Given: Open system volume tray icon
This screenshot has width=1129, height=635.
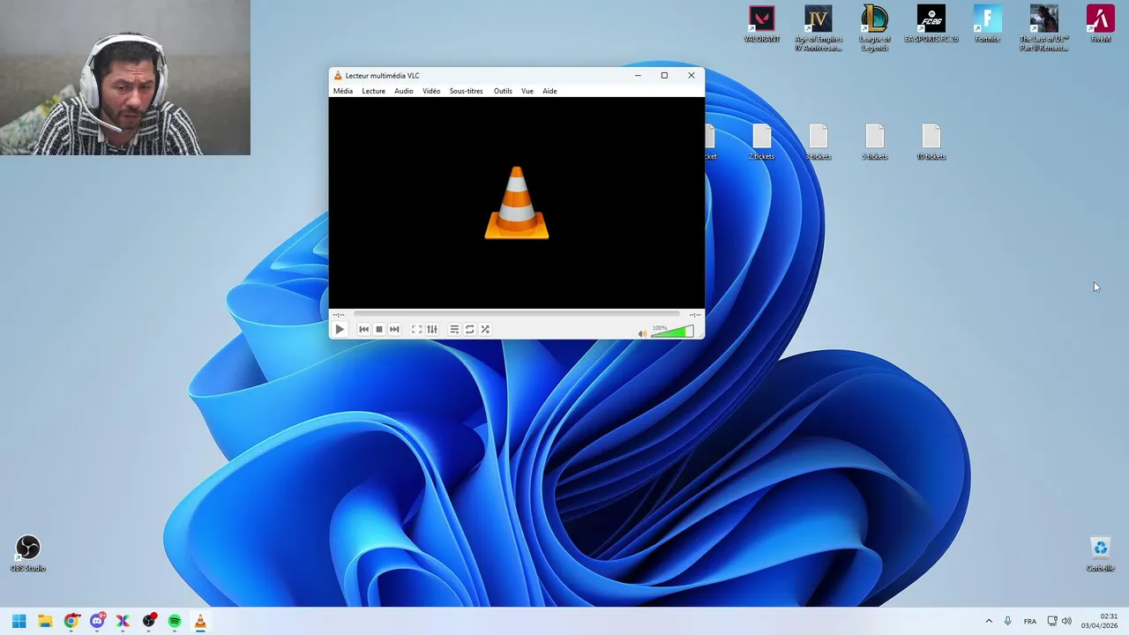Looking at the screenshot, I should (x=1066, y=621).
